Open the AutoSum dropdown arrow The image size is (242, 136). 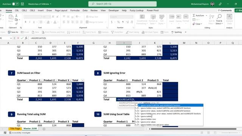tap(206, 15)
